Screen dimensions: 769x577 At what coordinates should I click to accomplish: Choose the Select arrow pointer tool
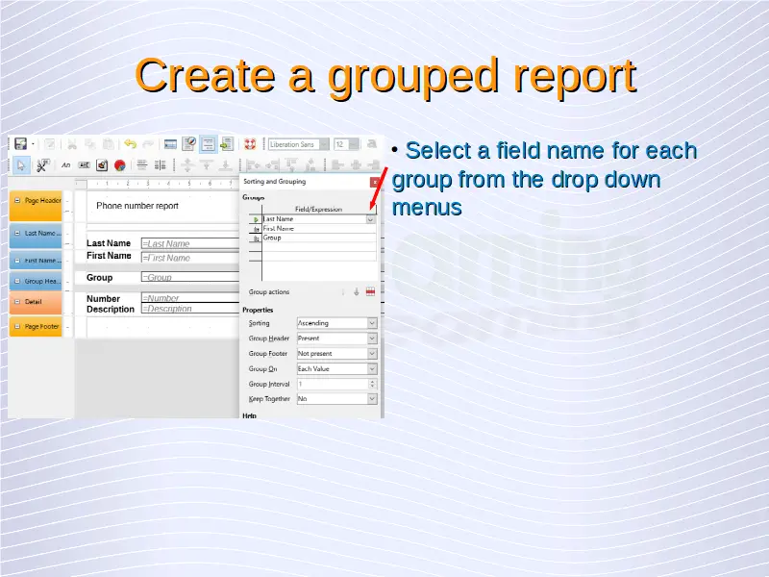coord(20,165)
